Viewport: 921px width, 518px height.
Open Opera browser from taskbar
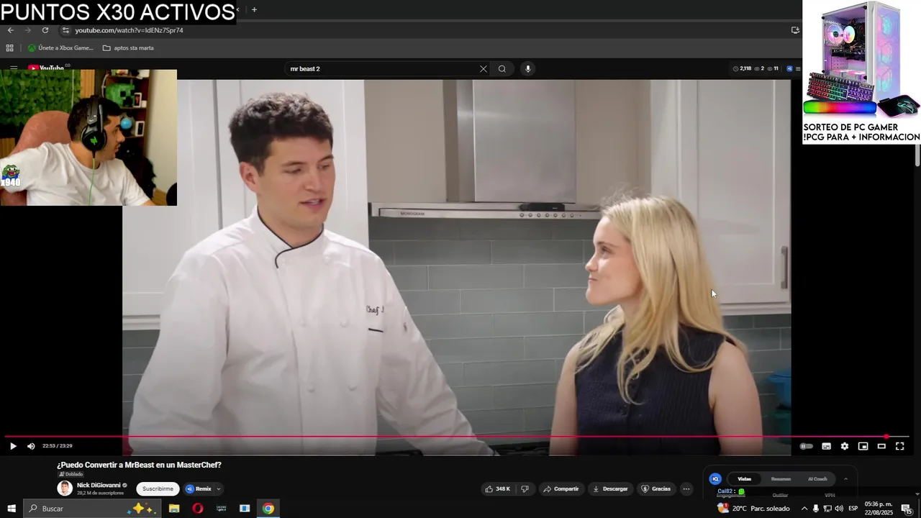tap(198, 509)
